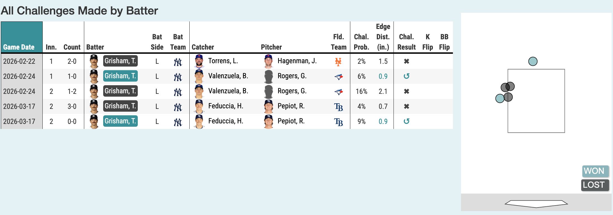Image resolution: width=613 pixels, height=215 pixels.
Task: Open the teal Grisham, T. link for the 0-0 count
Action: (120, 121)
